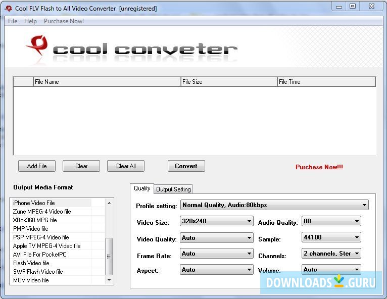
Task: Select MOV Video file format
Action: coord(51,280)
